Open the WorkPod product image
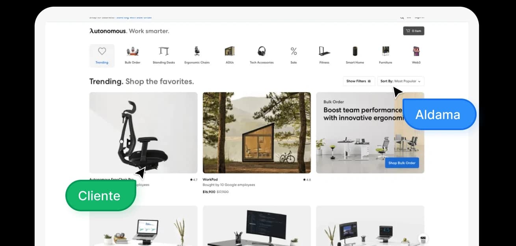516x246 pixels. coord(256,132)
